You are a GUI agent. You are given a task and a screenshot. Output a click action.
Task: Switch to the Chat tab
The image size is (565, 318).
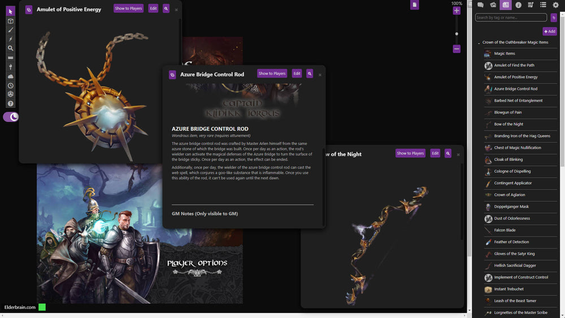pyautogui.click(x=480, y=5)
